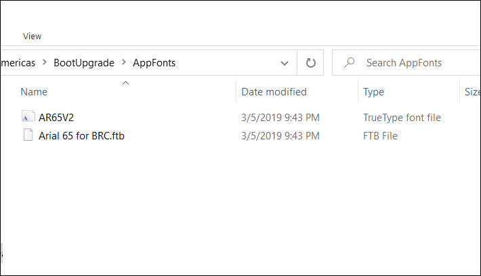The height and width of the screenshot is (276, 481).
Task: Select the AR65V2 file name
Action: tap(56, 117)
